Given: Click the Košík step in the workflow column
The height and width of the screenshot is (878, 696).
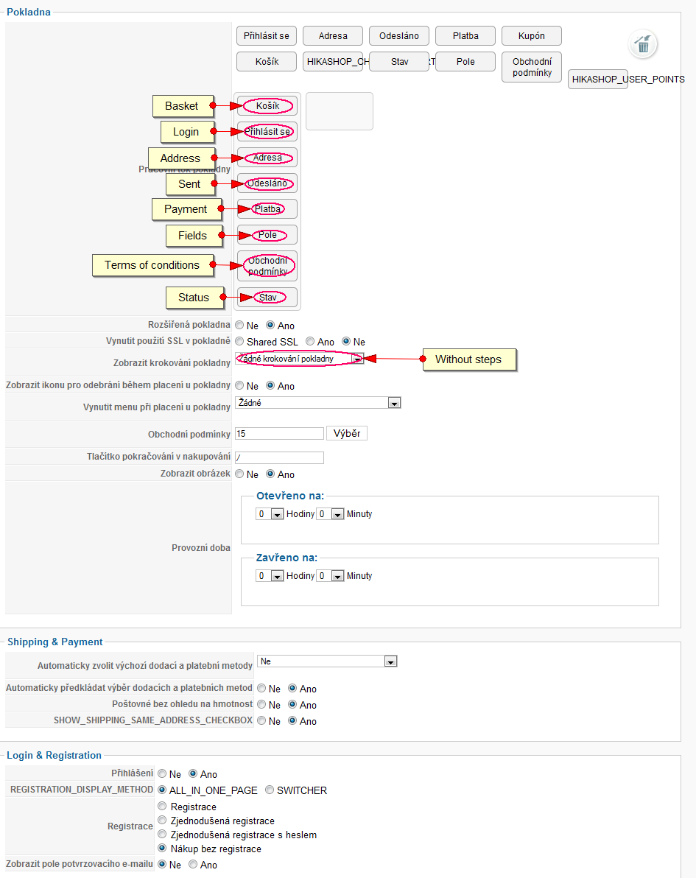Looking at the screenshot, I should 267,106.
